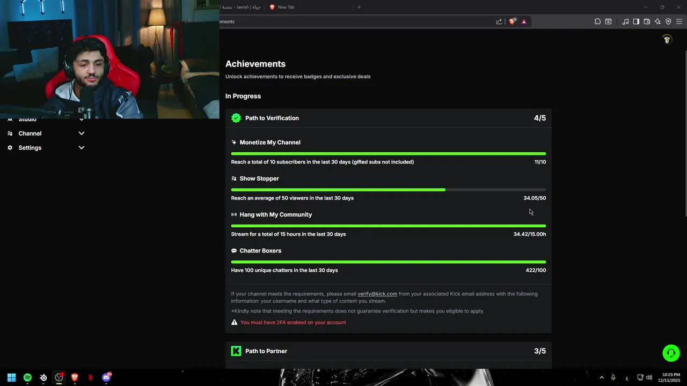687x386 pixels.
Task: Open Netflix from the taskbar
Action: (x=90, y=377)
